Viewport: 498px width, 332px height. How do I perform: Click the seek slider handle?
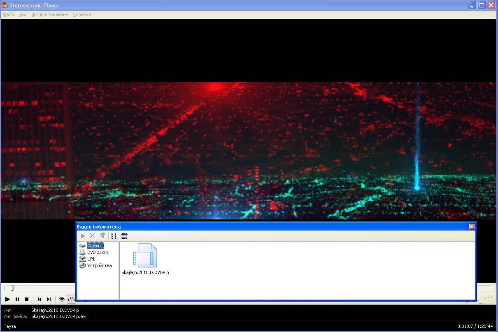pos(12,288)
